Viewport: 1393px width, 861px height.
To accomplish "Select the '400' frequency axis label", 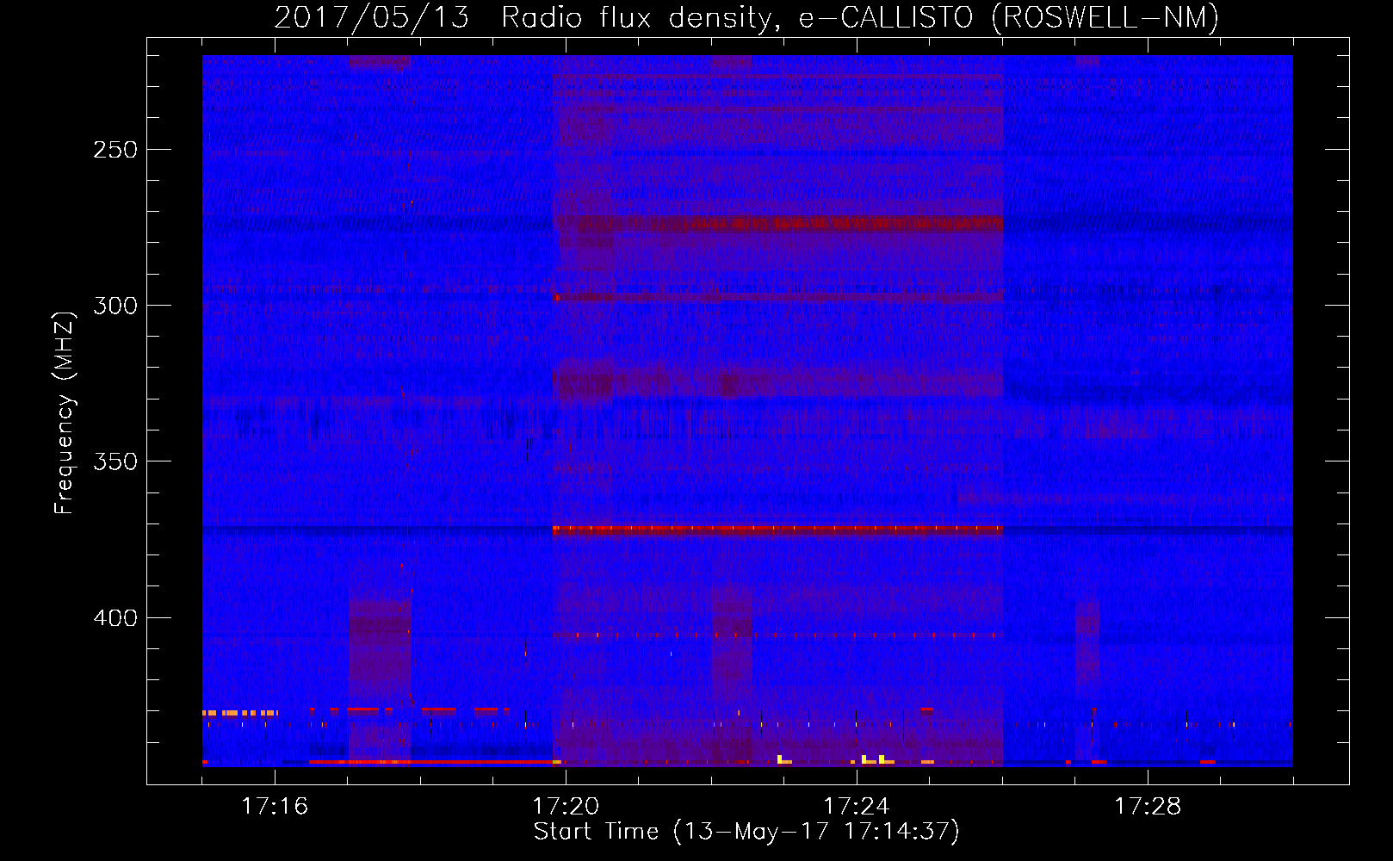I will click(115, 618).
